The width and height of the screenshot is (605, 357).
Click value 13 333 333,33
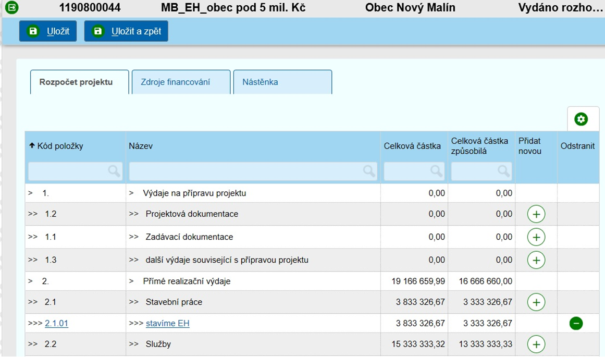[x=485, y=344]
